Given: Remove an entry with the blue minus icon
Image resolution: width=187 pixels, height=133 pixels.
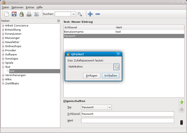Looking at the screenshot, I should [x=98, y=14].
